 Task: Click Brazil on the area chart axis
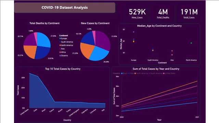(43, 110)
